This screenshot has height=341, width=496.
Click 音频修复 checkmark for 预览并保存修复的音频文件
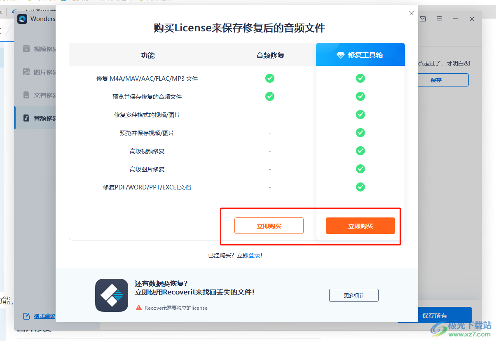click(270, 96)
